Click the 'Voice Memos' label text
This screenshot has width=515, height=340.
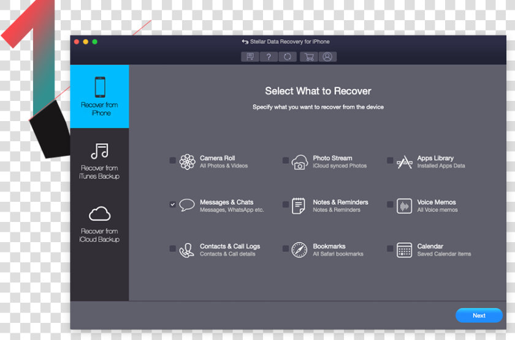(x=437, y=202)
